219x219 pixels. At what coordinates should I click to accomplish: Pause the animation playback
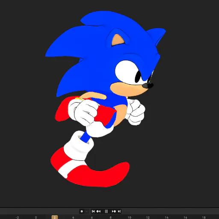point(106,211)
